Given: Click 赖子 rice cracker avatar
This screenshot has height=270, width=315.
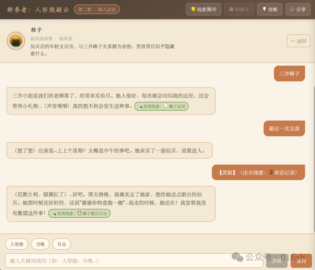Looking at the screenshot, I should click(16, 41).
